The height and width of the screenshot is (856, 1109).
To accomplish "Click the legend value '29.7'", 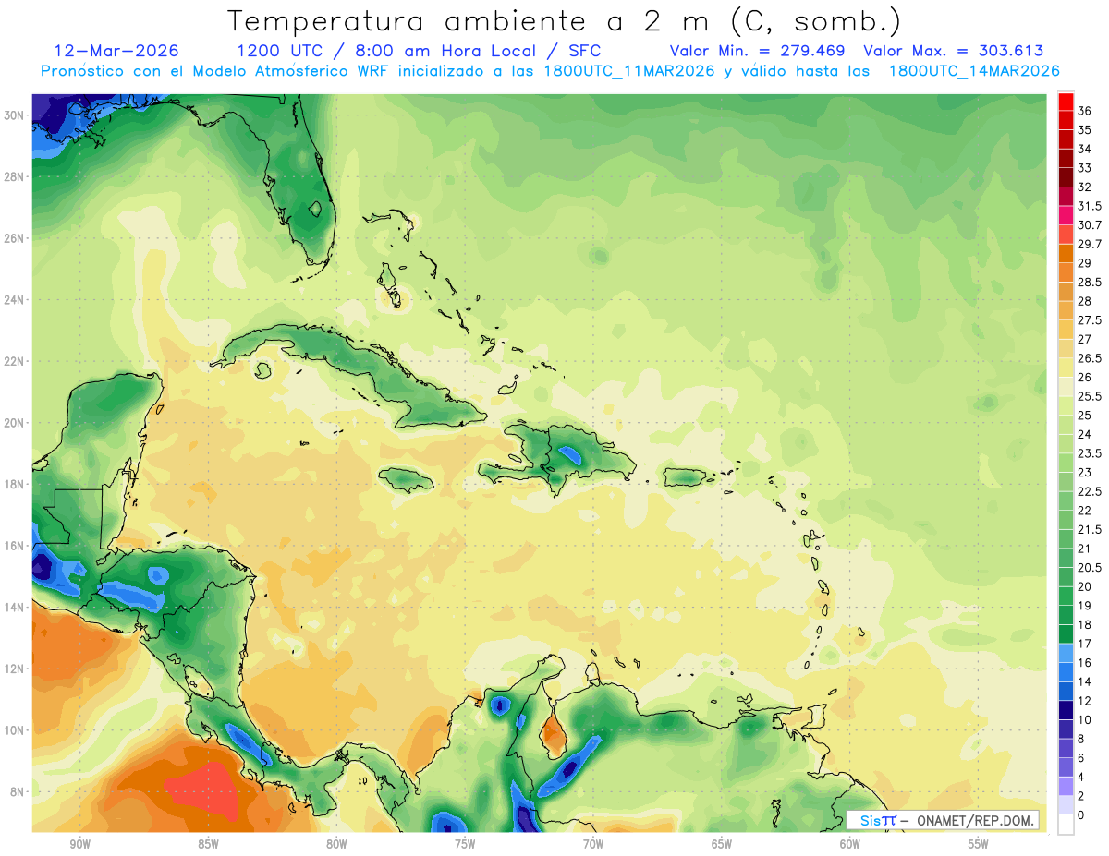I will (1090, 244).
